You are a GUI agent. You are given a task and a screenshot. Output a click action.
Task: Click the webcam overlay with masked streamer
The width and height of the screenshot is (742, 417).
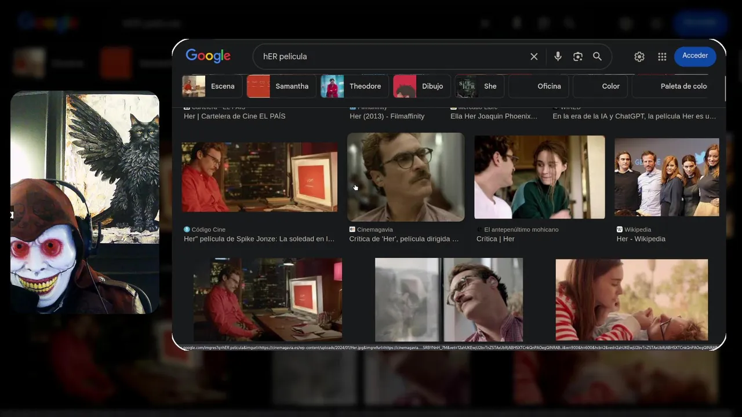(85, 202)
